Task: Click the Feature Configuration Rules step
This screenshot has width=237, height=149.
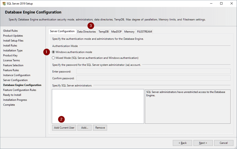Action: pyautogui.click(x=19, y=90)
